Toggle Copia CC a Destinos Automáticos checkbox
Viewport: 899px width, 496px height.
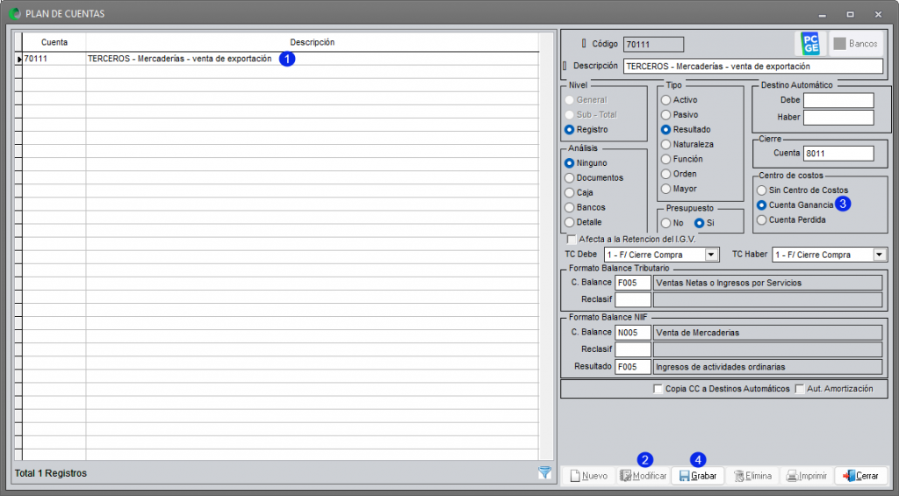tap(658, 389)
